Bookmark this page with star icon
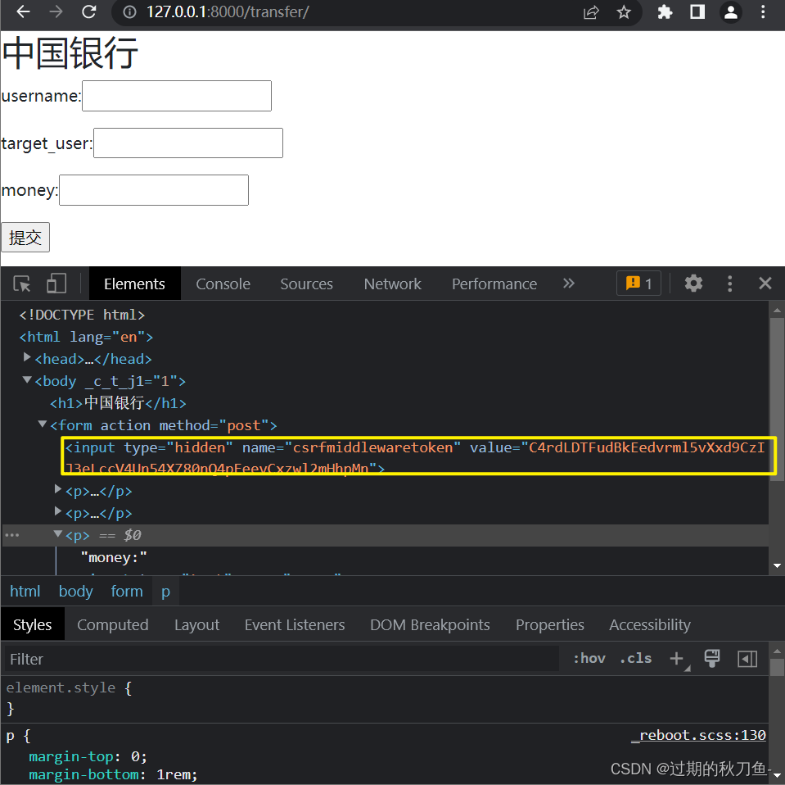This screenshot has width=785, height=785. 624,12
